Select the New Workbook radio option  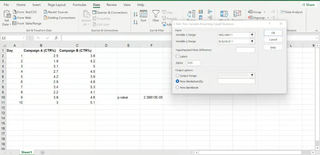(177, 88)
